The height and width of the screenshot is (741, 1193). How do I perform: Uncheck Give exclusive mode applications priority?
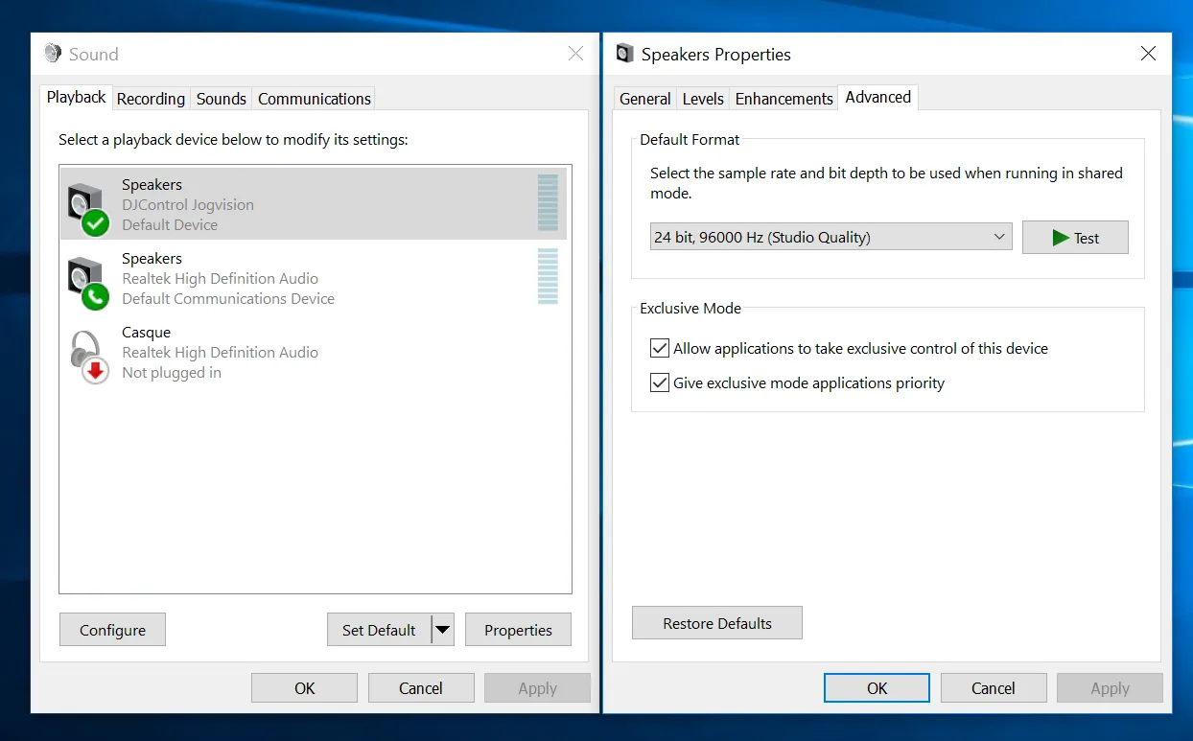tap(660, 382)
